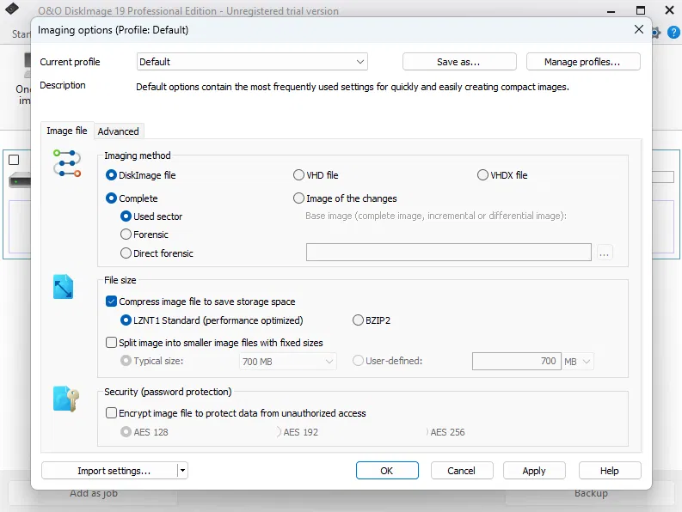Click the Apply button

[x=534, y=471]
